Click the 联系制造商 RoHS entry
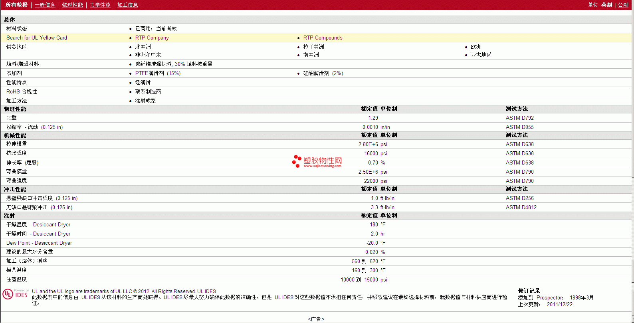 click(x=148, y=91)
